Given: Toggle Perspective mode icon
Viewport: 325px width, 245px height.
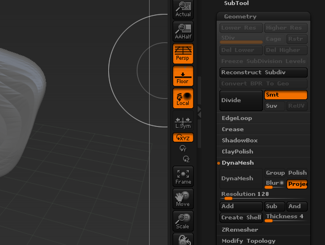Looking at the screenshot, I should (183, 53).
